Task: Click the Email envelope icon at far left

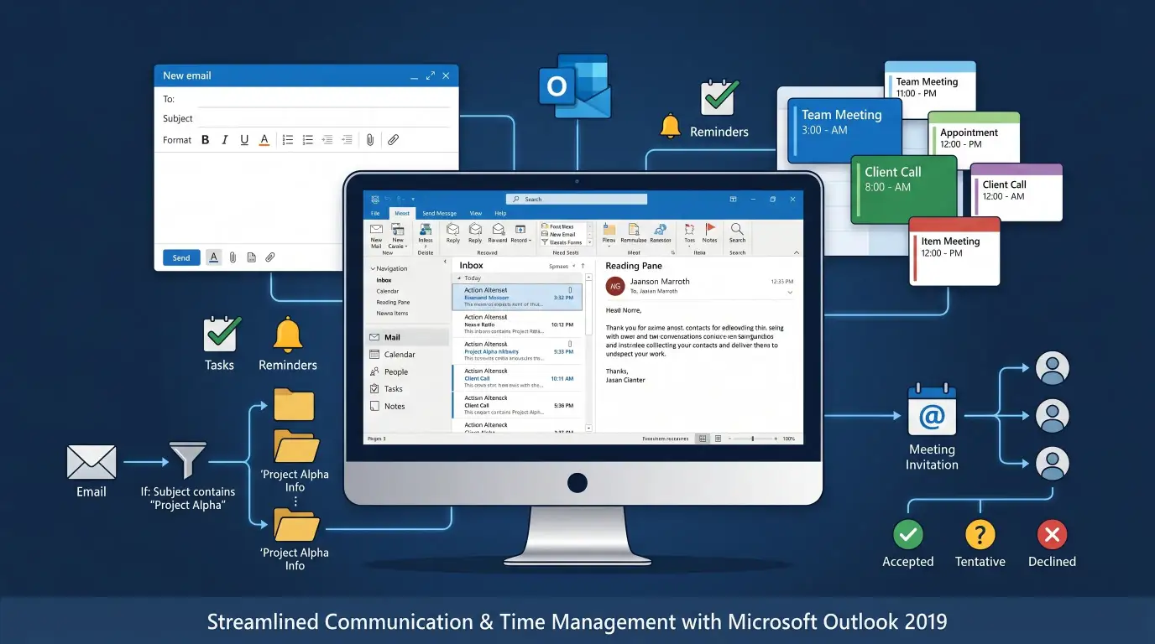Action: pos(91,462)
